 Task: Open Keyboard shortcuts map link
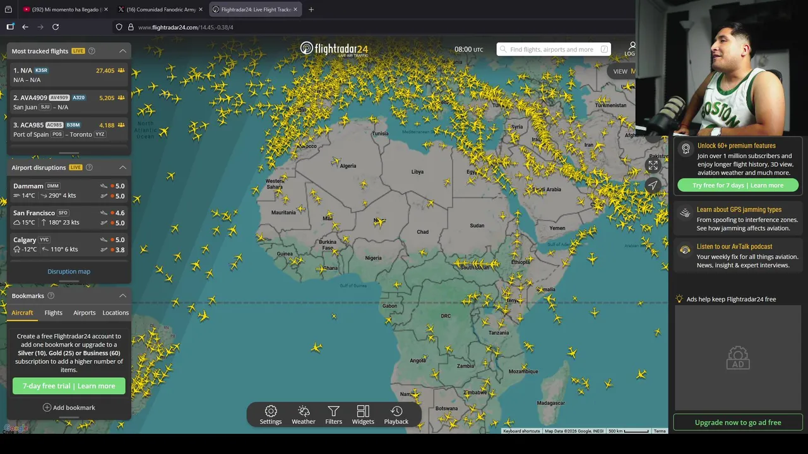tap(521, 431)
